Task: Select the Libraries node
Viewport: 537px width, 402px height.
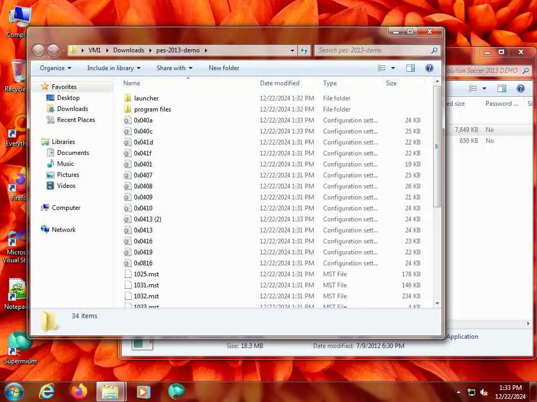Action: tap(63, 141)
